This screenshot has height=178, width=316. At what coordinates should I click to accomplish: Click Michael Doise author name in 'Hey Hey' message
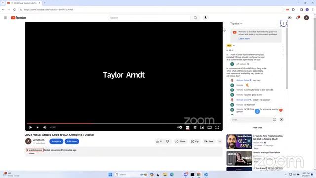(242, 80)
